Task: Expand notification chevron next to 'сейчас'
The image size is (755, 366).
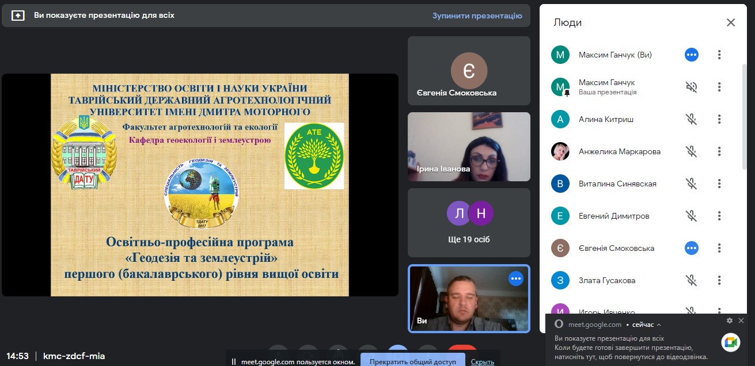Action: click(x=659, y=325)
